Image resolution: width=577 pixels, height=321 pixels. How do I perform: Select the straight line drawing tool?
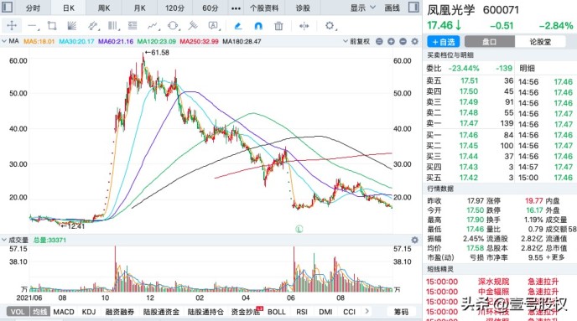[33, 26]
